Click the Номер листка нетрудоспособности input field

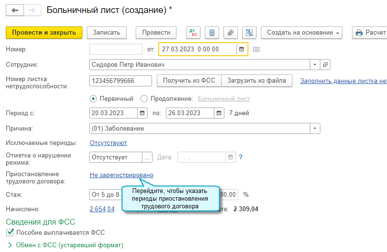(x=120, y=81)
